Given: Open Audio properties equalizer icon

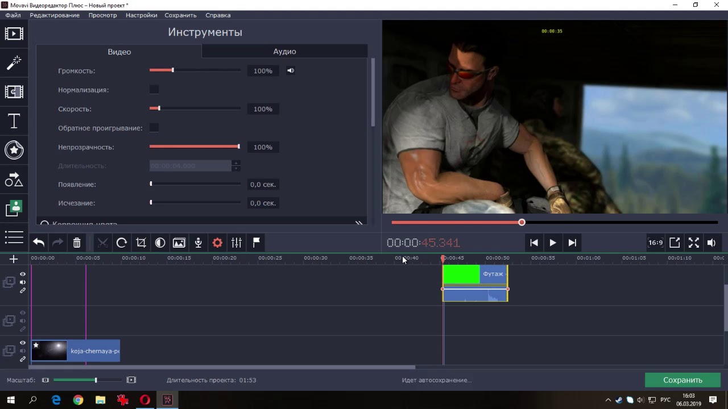Looking at the screenshot, I should pyautogui.click(x=237, y=243).
